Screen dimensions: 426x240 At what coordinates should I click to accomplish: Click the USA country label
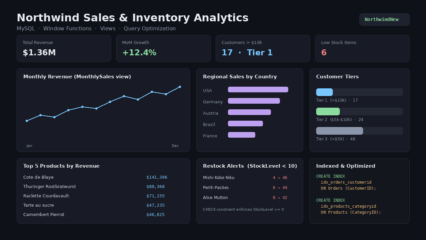(x=207, y=91)
